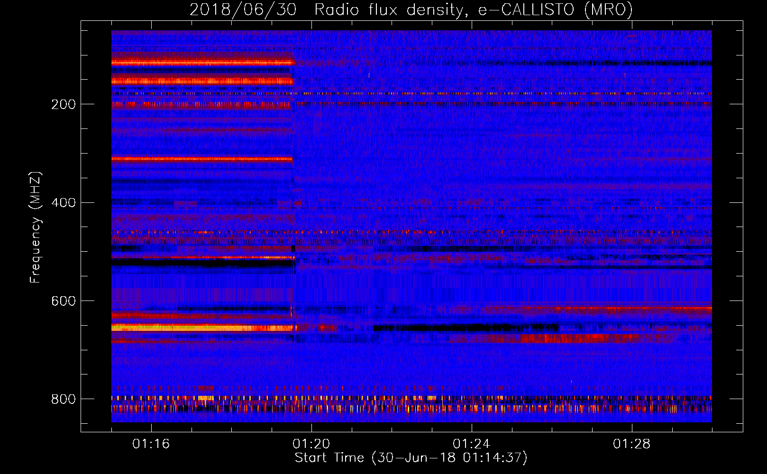Click the 01:24 time tick label
Image resolution: width=767 pixels, height=474 pixels.
pos(471,444)
